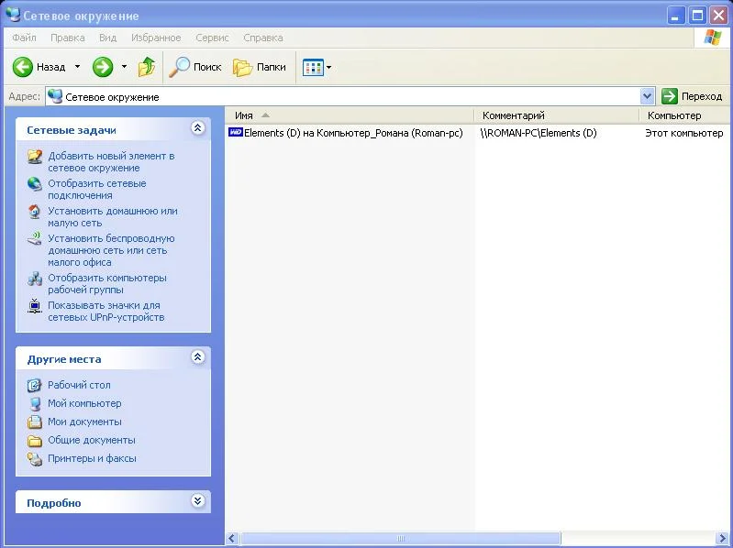
Task: Click Отобразить сетевые подключения link
Action: [96, 189]
